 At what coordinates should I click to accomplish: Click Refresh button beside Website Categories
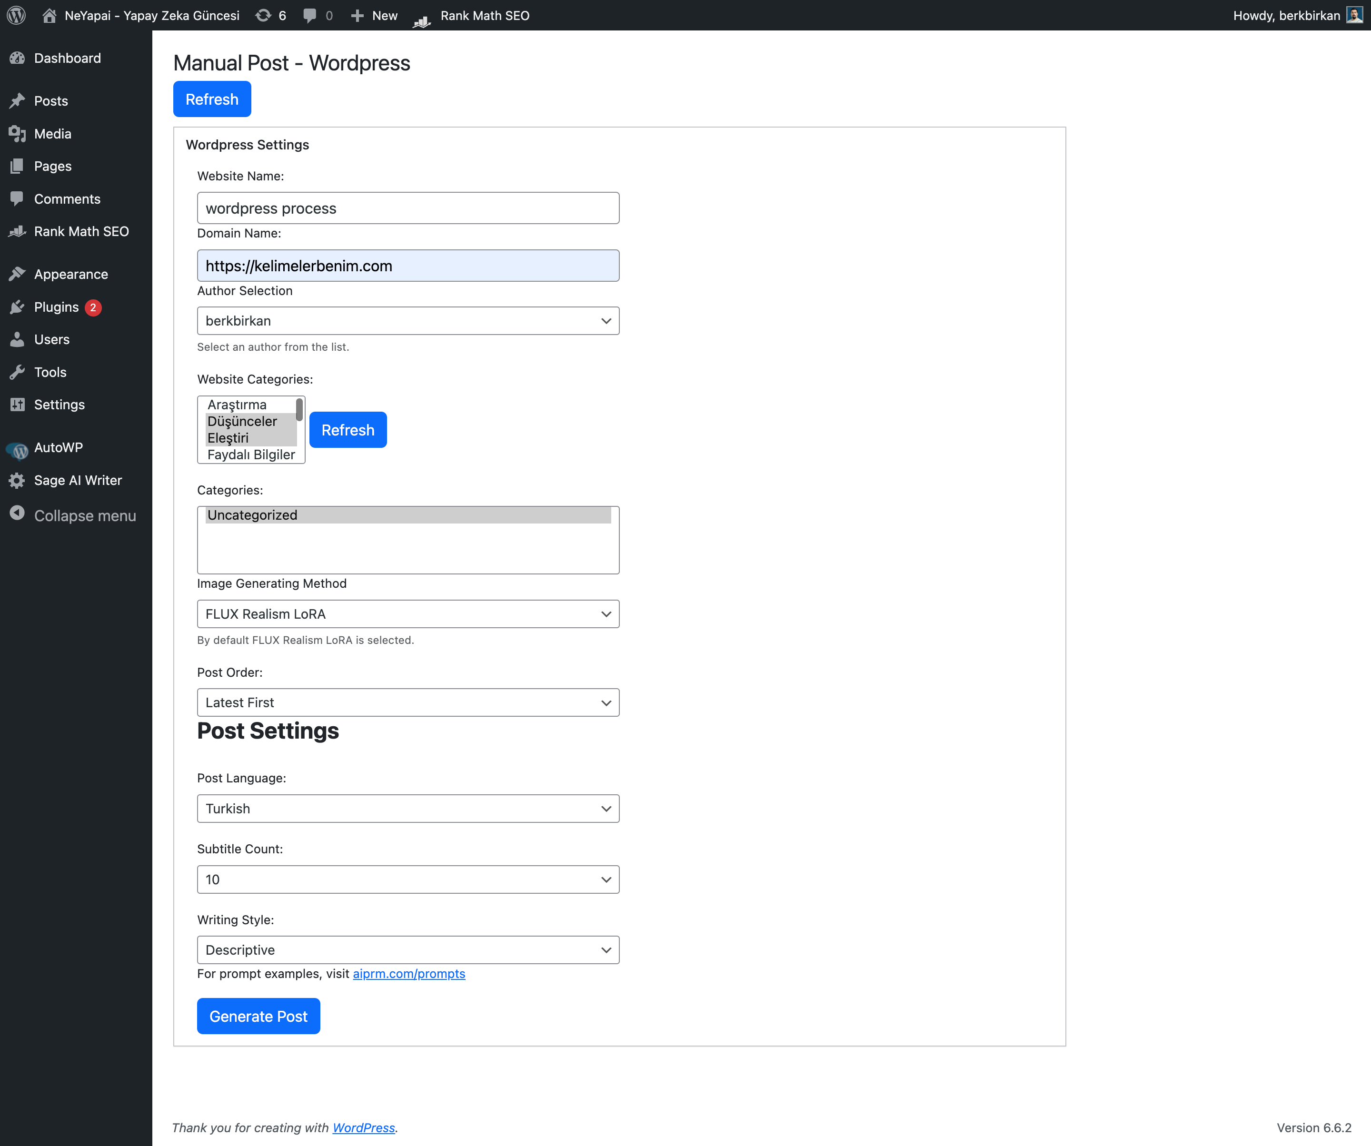(348, 430)
